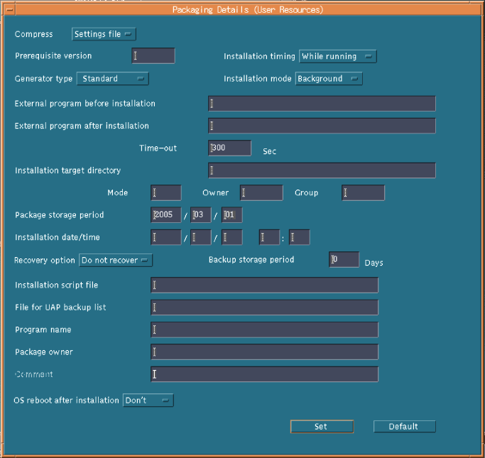Click External program before installation field
This screenshot has height=458, width=485.
pos(322,104)
